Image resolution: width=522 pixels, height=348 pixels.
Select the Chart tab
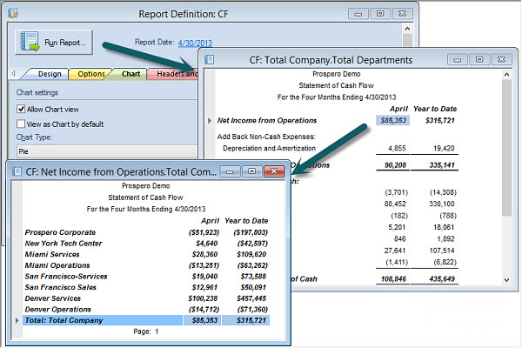(x=130, y=74)
